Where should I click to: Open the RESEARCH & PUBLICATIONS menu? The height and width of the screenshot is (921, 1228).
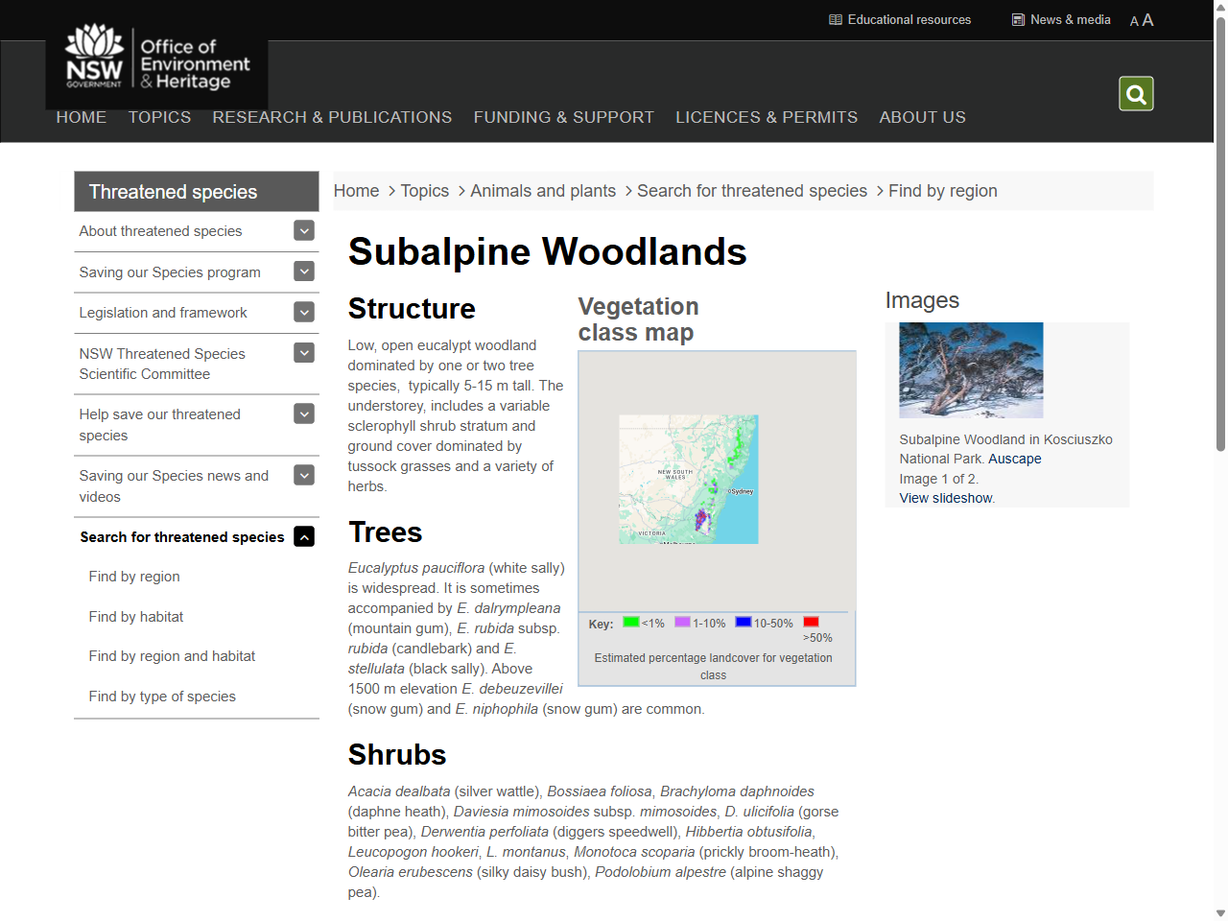(x=332, y=117)
